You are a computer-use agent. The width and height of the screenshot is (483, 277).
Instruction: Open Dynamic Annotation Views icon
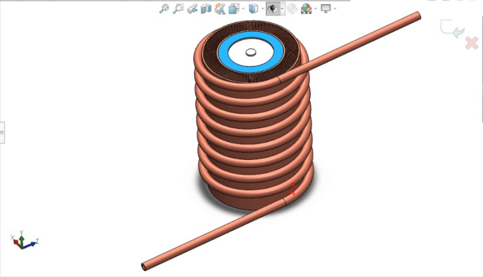pos(220,8)
